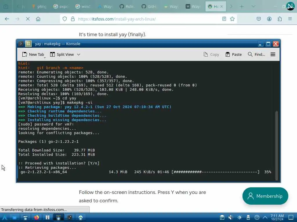Open the Konsole window menu icon in title bar
The image size is (297, 222).
click(x=21, y=44)
